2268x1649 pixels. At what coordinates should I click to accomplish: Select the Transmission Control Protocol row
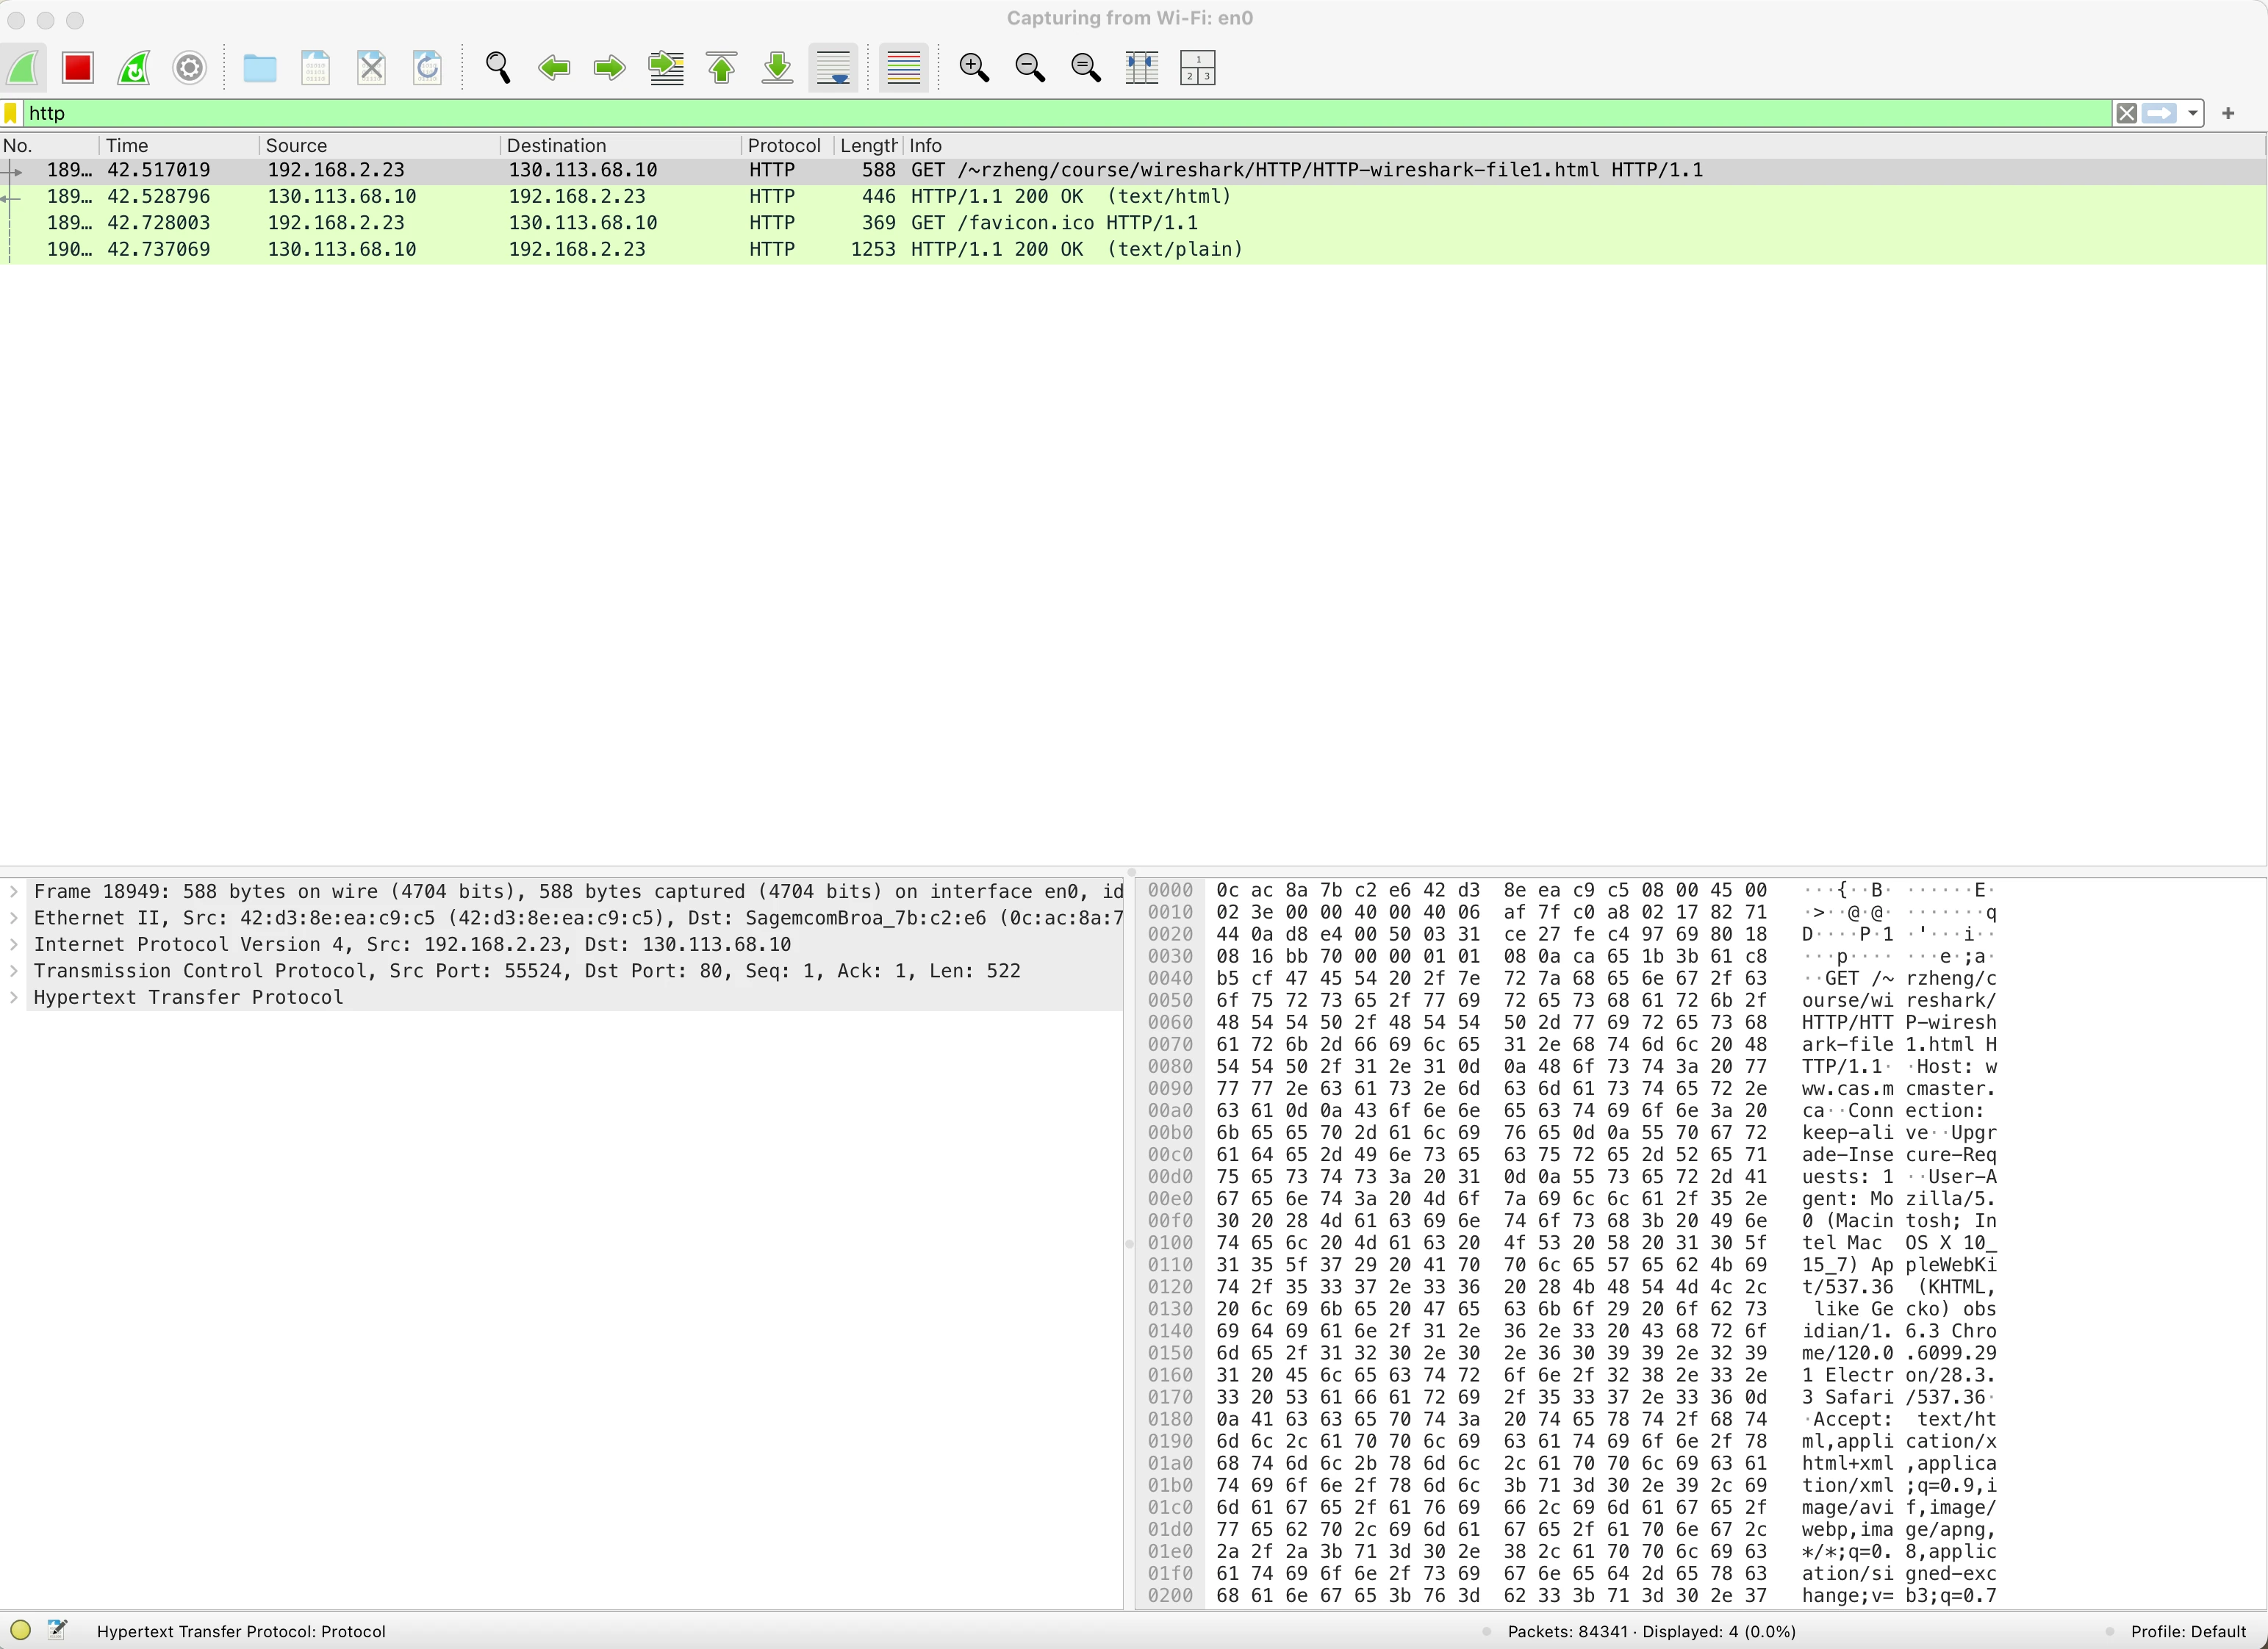point(562,971)
